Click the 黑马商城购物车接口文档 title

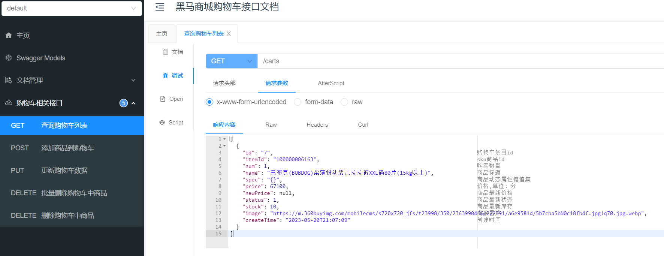coord(227,7)
